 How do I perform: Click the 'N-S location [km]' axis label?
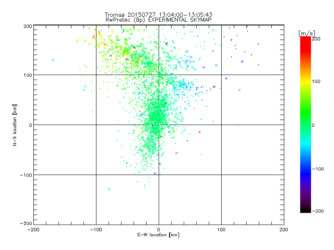[x=15, y=125]
